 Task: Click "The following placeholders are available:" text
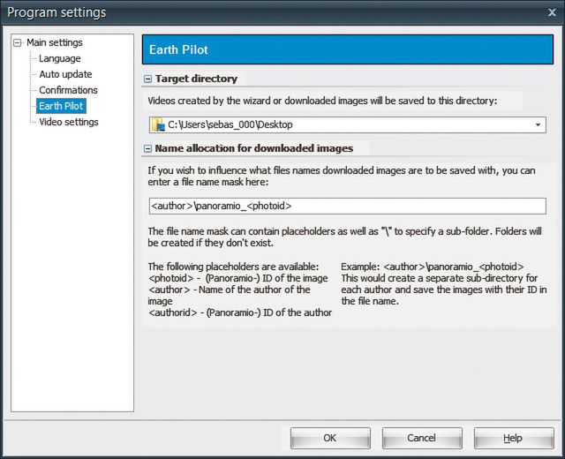(233, 267)
